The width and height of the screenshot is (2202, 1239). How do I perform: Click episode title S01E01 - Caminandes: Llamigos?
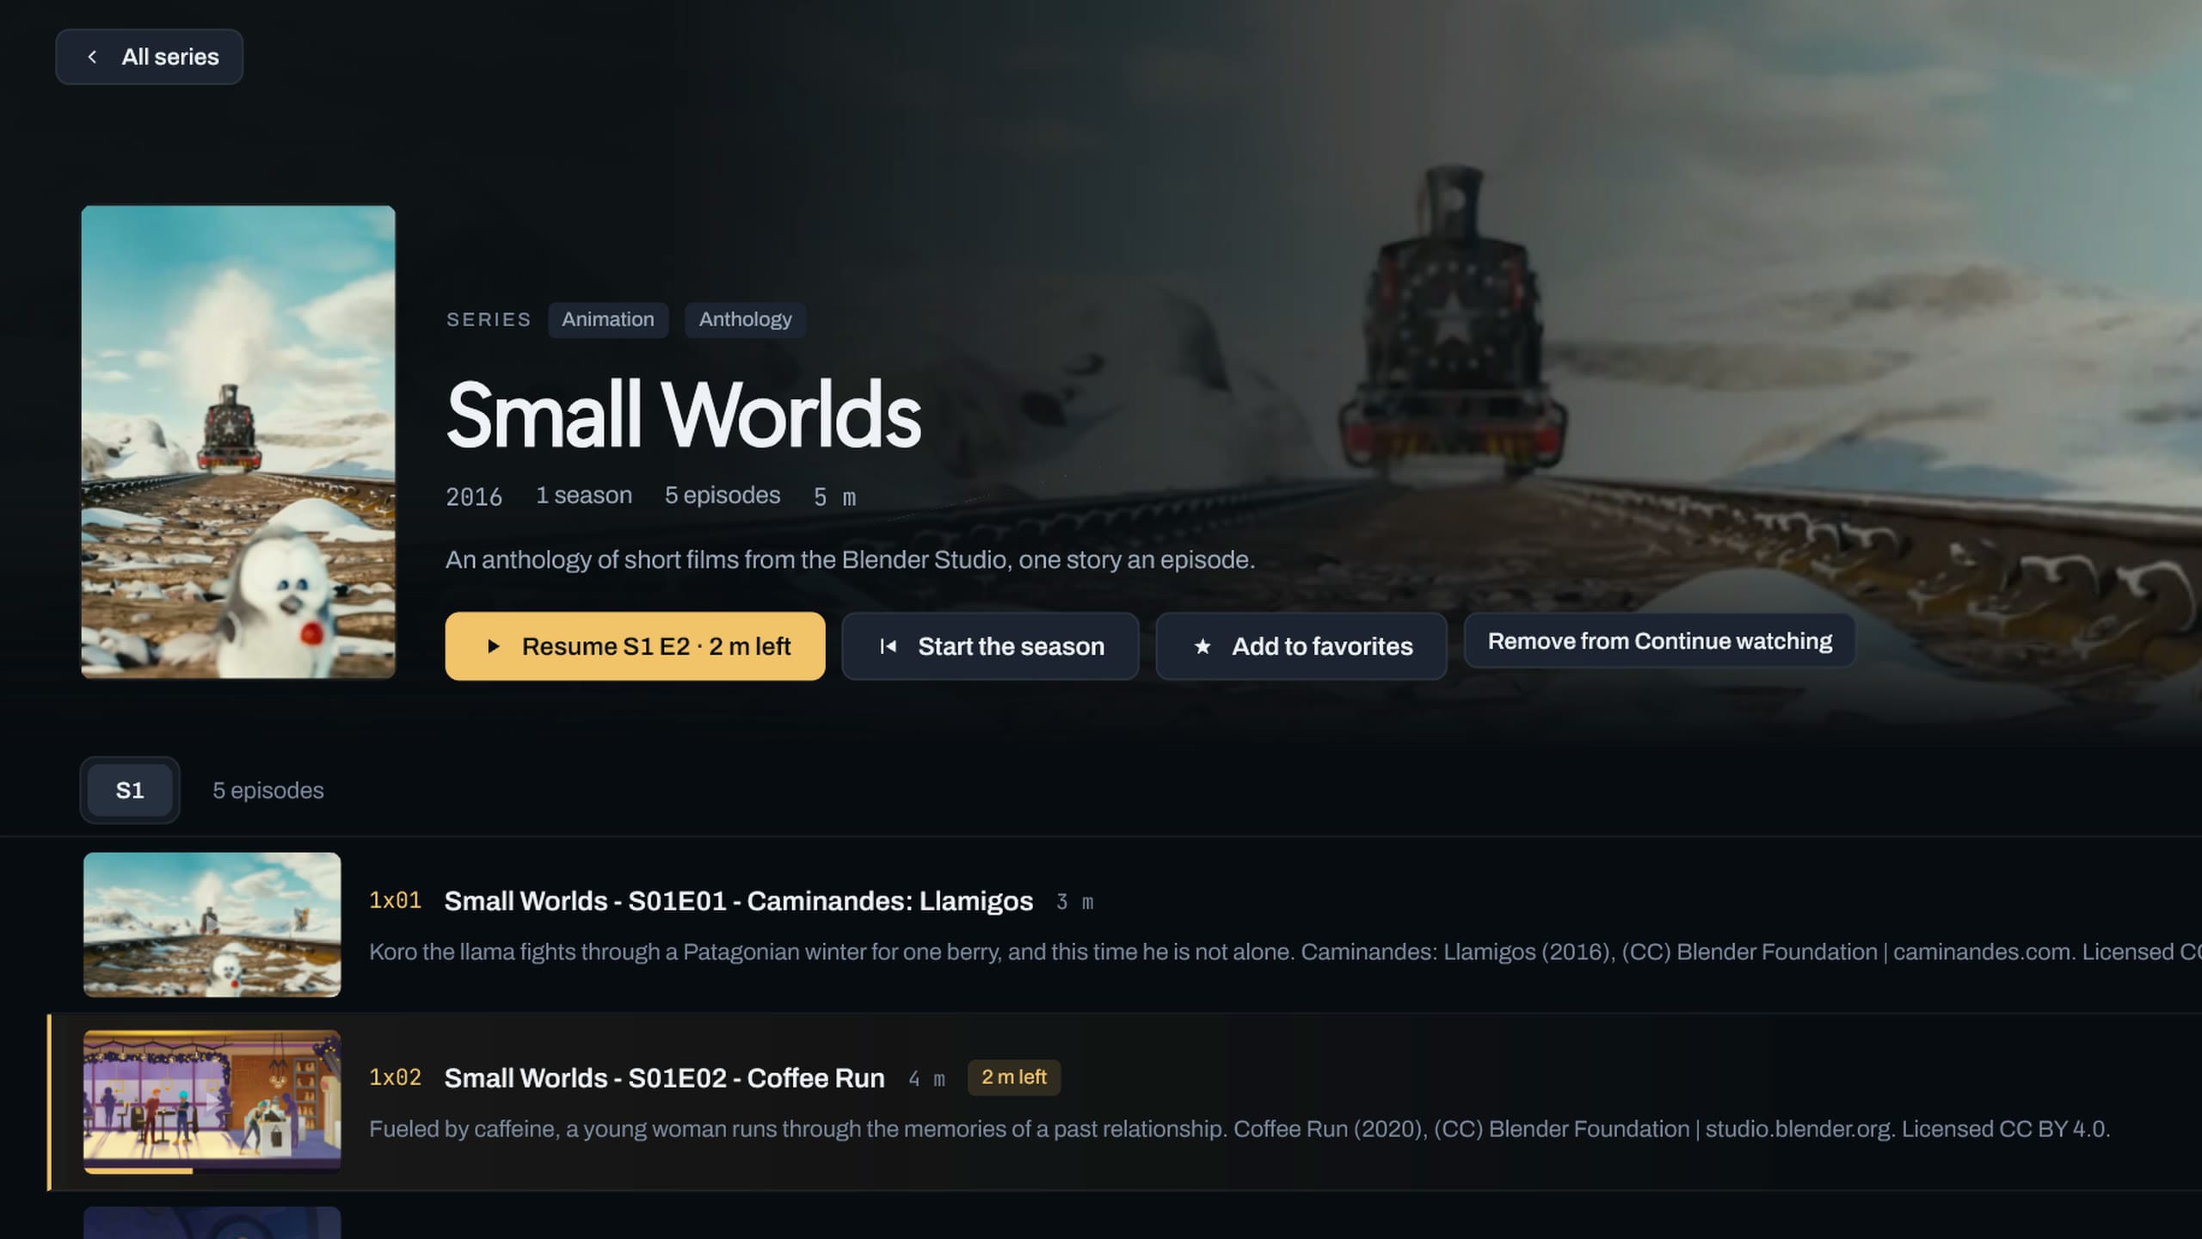point(738,901)
